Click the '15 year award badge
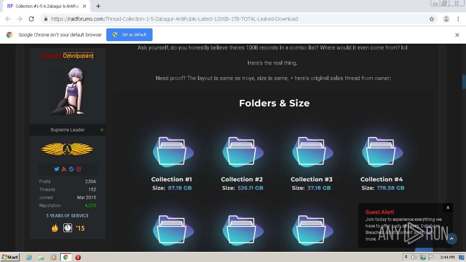The width and height of the screenshot is (466, 262). pos(80,228)
